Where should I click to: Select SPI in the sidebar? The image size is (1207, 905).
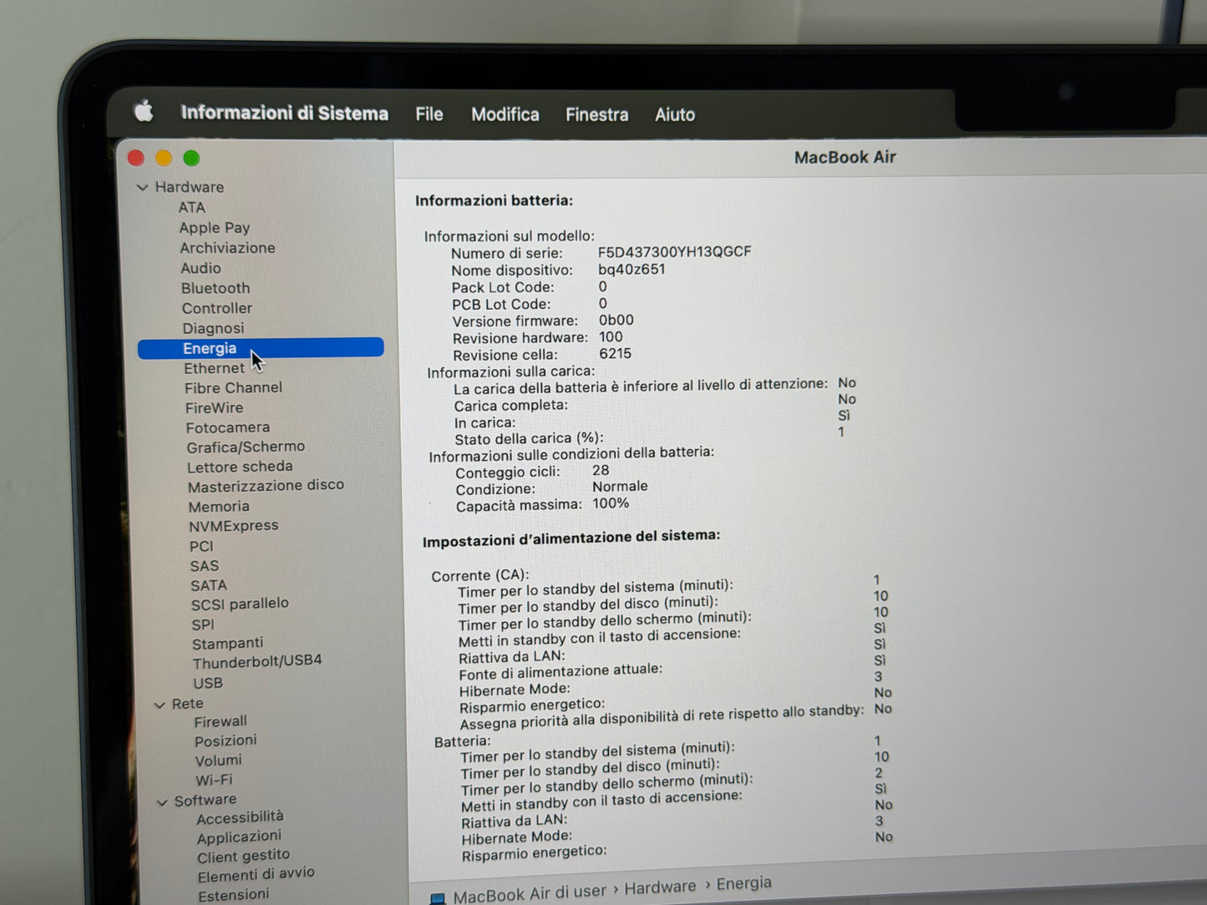pos(203,624)
